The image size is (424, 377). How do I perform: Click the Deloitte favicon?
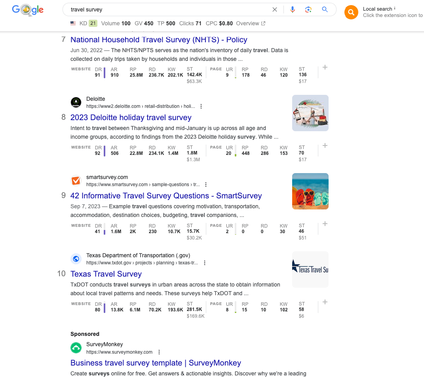point(76,102)
